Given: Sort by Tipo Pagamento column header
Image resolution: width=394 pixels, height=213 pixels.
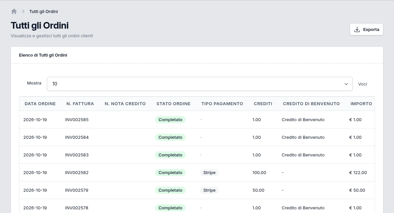Looking at the screenshot, I should pos(222,104).
